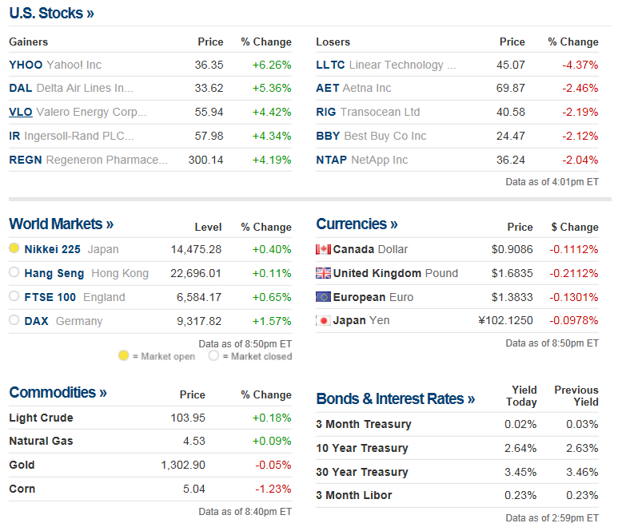The image size is (618, 527).
Task: Click the Gold commodity link
Action: 22,465
